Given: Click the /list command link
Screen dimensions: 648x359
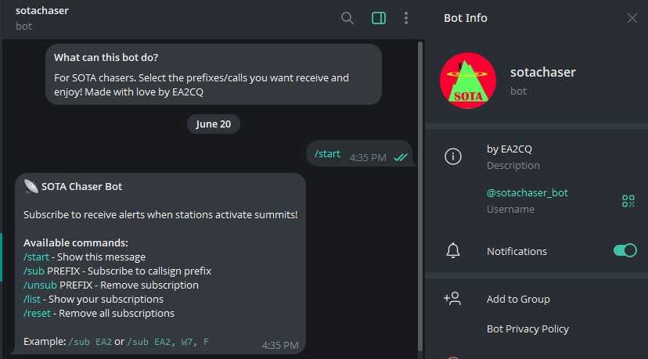Looking at the screenshot, I should (x=32, y=299).
